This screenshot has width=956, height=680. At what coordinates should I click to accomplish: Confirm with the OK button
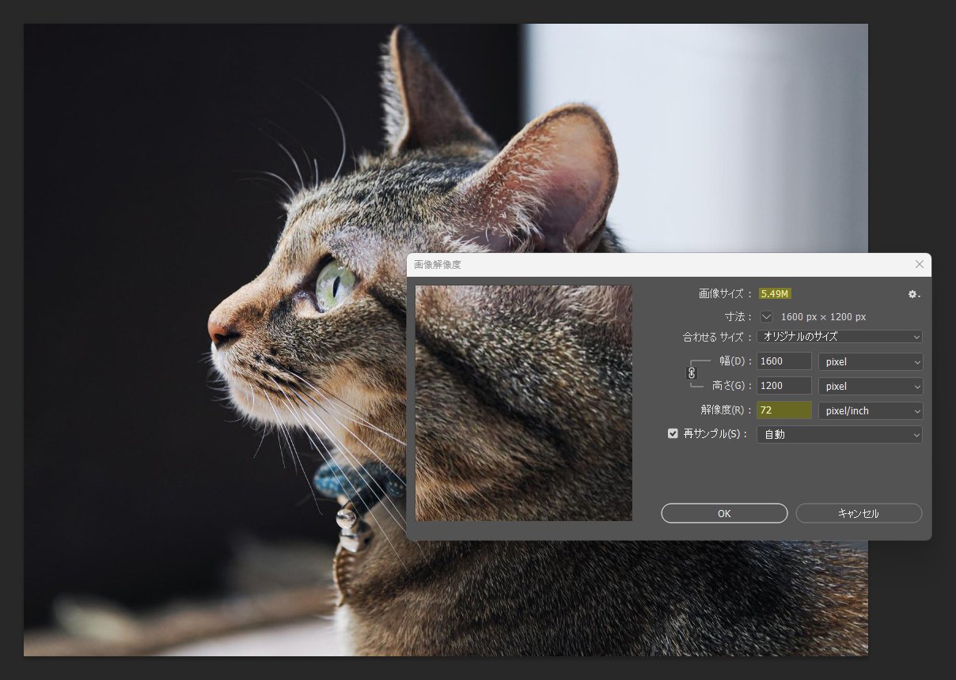tap(724, 513)
